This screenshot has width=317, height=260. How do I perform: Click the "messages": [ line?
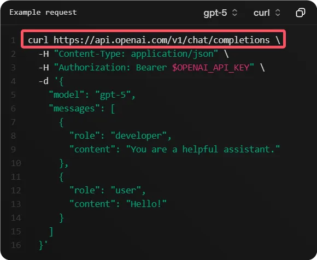pos(82,109)
